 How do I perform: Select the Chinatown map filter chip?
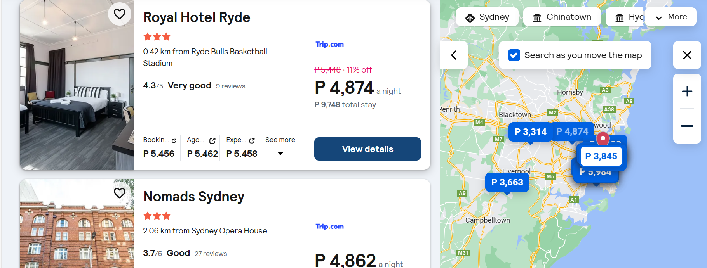[x=562, y=17]
